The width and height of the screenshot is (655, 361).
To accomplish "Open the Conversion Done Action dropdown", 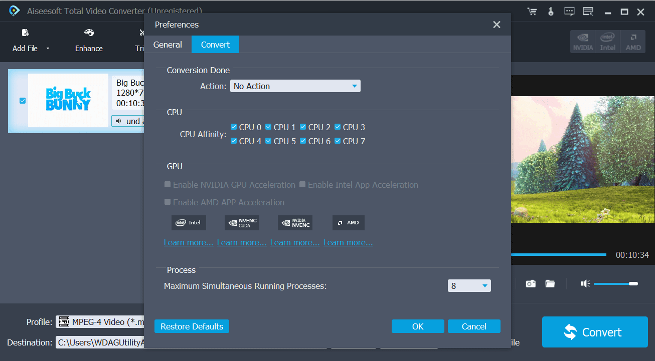I will tap(295, 86).
